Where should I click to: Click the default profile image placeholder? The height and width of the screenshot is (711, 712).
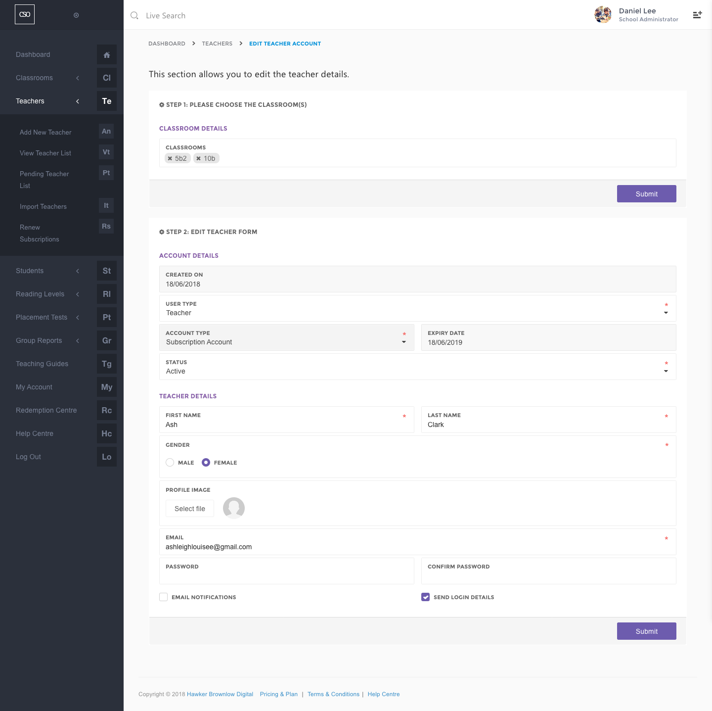[x=234, y=508]
